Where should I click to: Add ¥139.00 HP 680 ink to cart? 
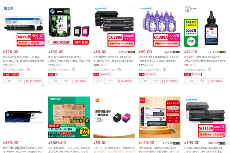79,81
